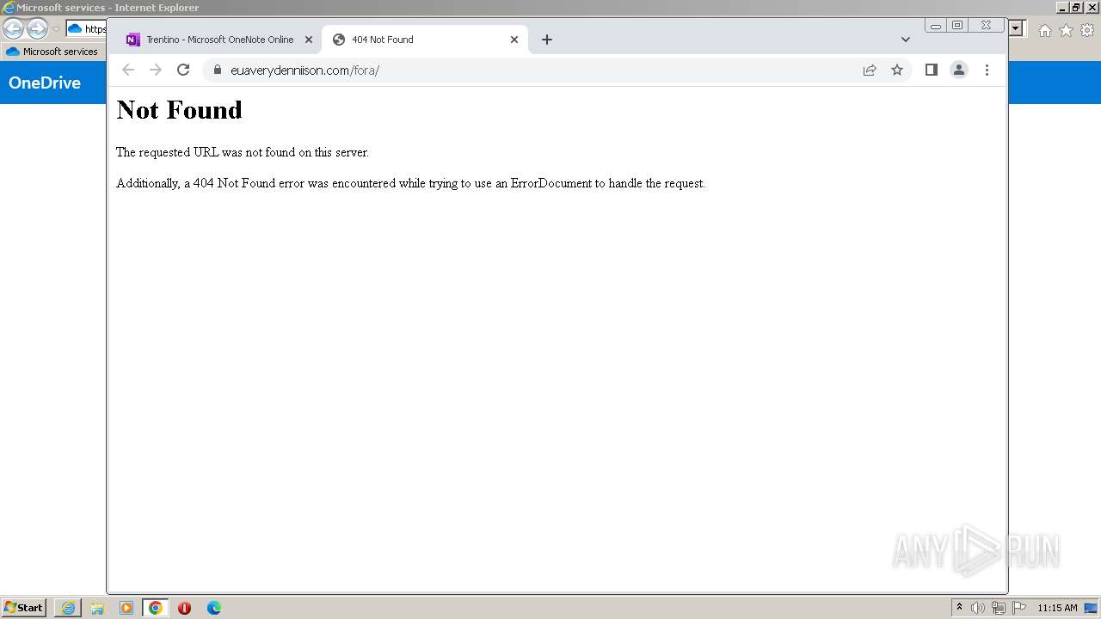Screen dimensions: 1101x619
Task: Click 'Additionally, a 404 Not Found error' text
Action: tap(410, 183)
